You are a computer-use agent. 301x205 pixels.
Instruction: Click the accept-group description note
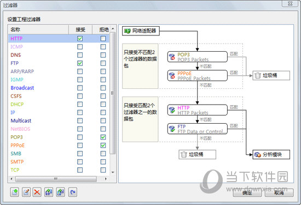click(x=140, y=119)
